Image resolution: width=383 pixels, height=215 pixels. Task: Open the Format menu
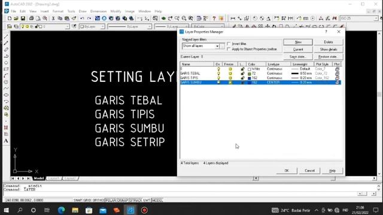click(x=58, y=11)
